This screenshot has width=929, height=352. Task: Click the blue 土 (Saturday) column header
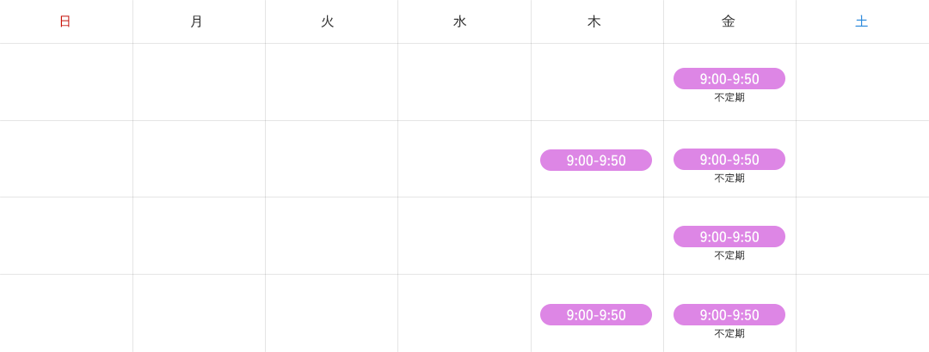tap(861, 21)
